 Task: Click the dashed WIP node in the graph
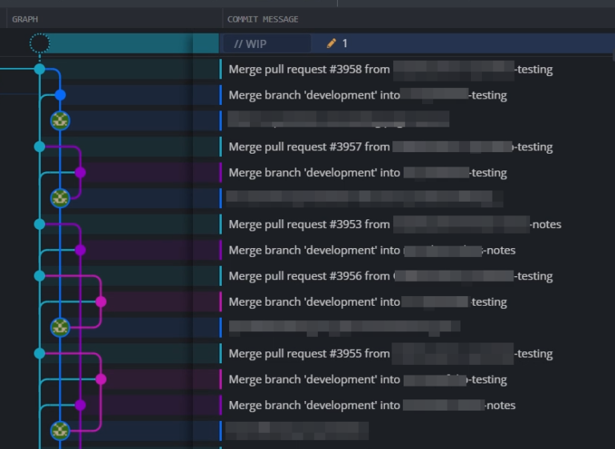point(39,43)
